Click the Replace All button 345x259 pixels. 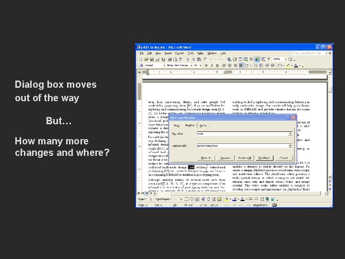point(244,158)
